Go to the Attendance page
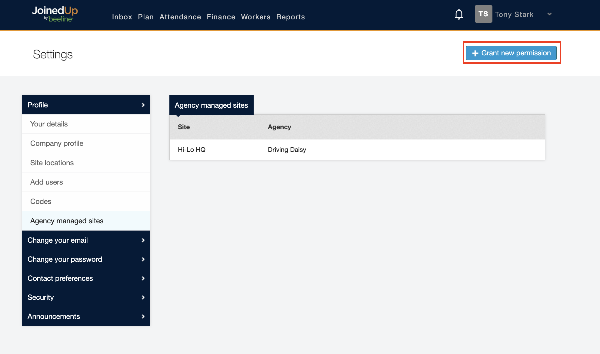This screenshot has width=600, height=354. (180, 17)
